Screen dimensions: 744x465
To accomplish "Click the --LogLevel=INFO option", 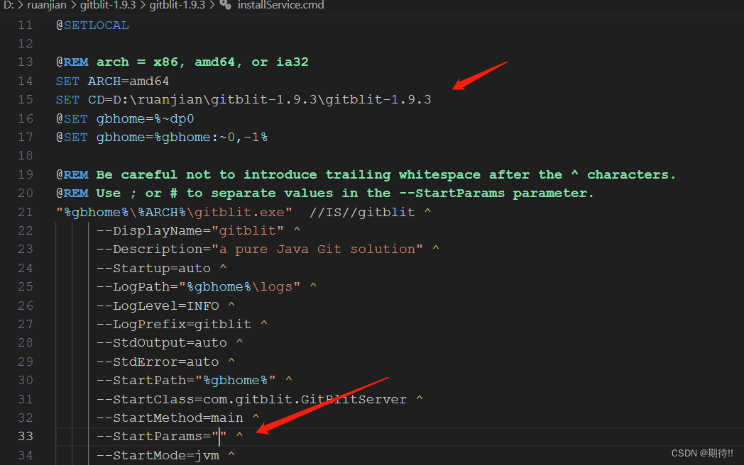I will 158,306.
